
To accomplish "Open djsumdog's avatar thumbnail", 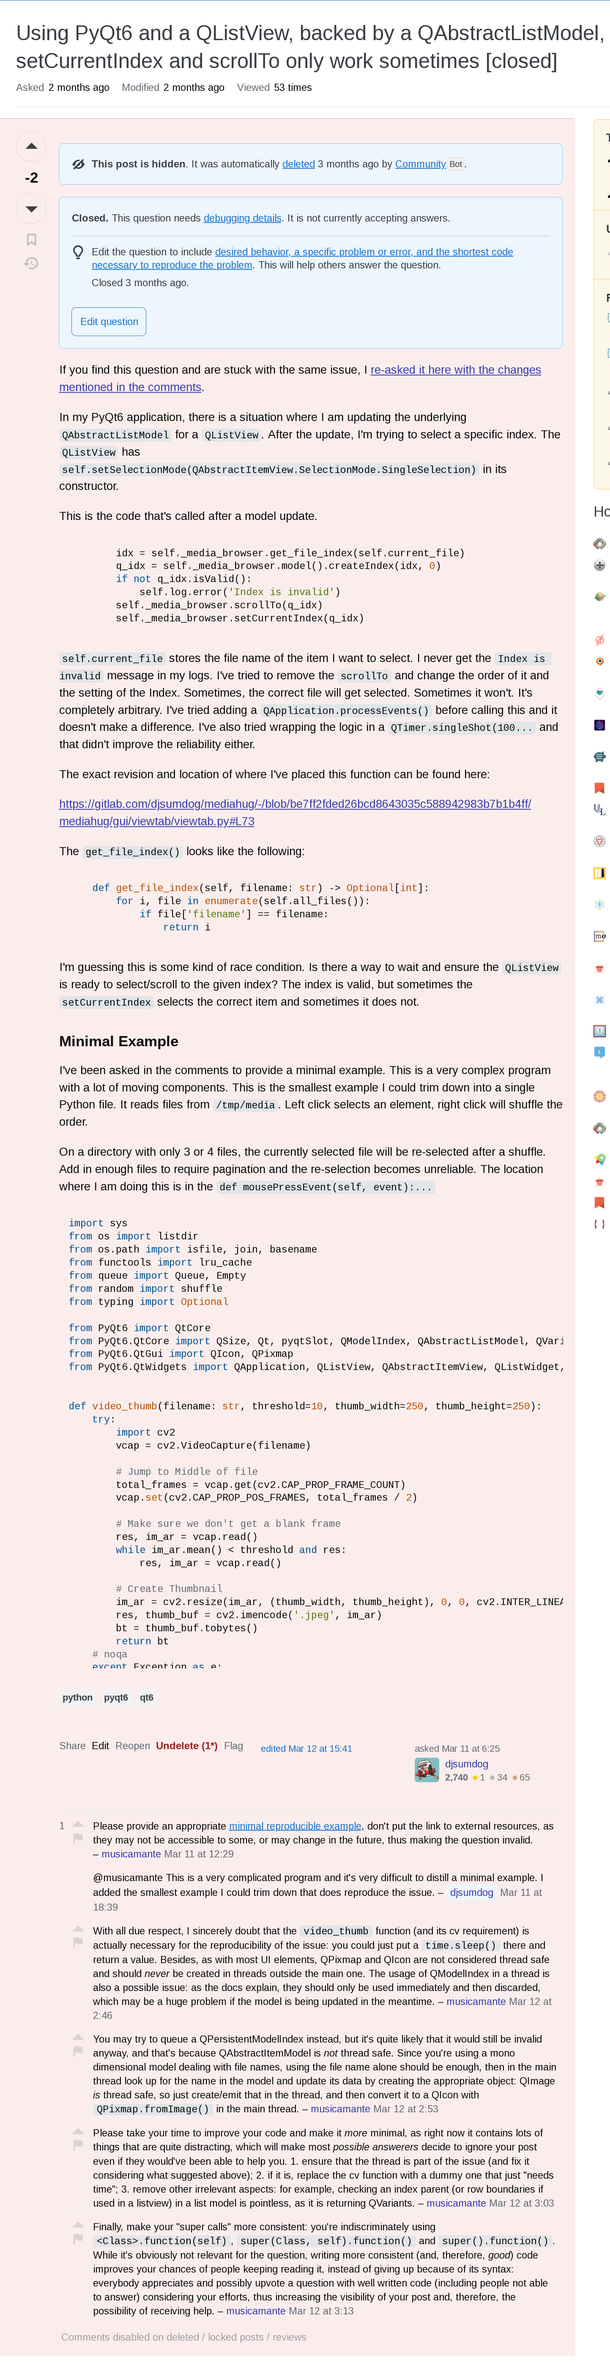I will pyautogui.click(x=427, y=1770).
